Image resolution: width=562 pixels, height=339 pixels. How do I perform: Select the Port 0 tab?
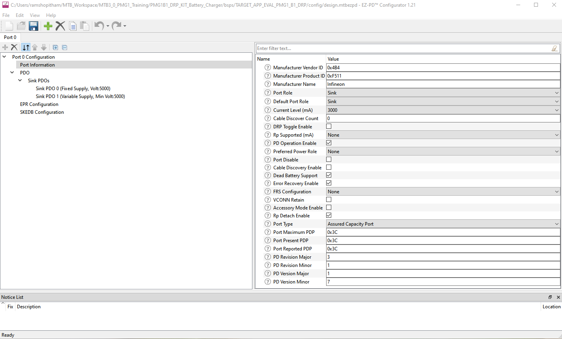point(10,37)
